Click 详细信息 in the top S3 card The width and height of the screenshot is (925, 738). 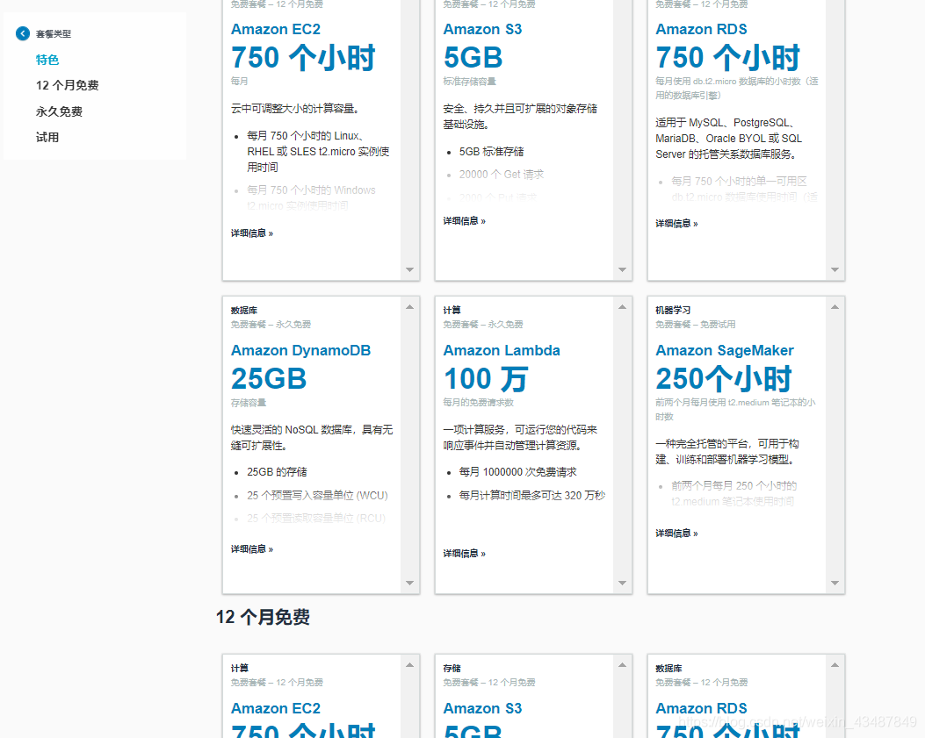pos(465,221)
